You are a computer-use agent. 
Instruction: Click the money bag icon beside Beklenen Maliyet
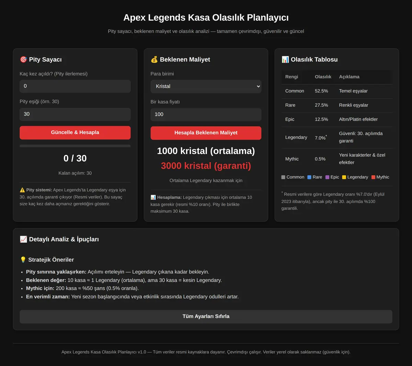tap(154, 59)
